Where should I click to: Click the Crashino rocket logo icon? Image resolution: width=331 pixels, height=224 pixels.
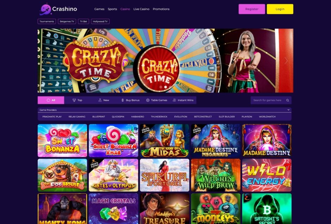(x=45, y=9)
